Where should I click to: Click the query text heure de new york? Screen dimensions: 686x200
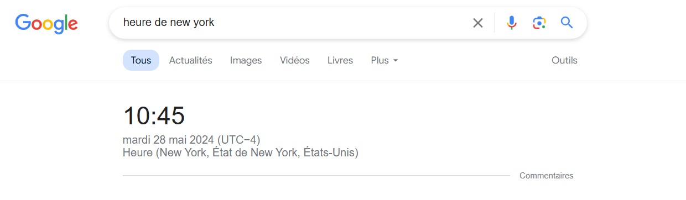point(169,23)
